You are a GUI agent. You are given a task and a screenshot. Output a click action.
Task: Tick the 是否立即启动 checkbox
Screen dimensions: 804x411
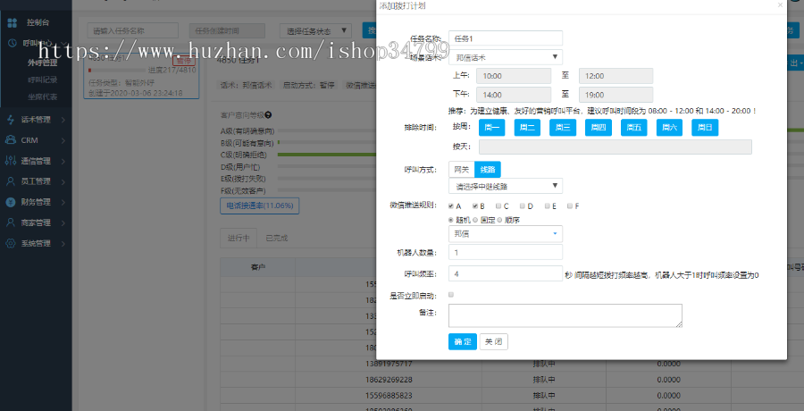451,295
